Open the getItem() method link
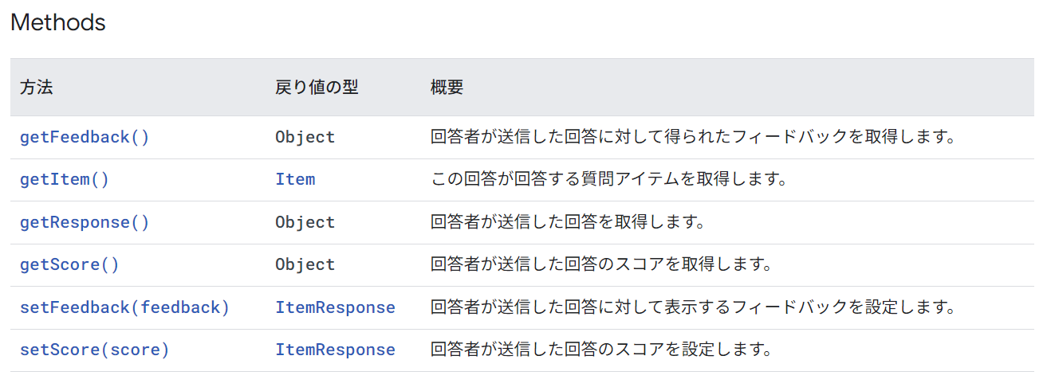The image size is (1047, 391). click(x=65, y=179)
